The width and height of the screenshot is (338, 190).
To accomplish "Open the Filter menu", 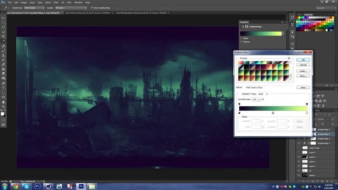I will coord(56,2).
